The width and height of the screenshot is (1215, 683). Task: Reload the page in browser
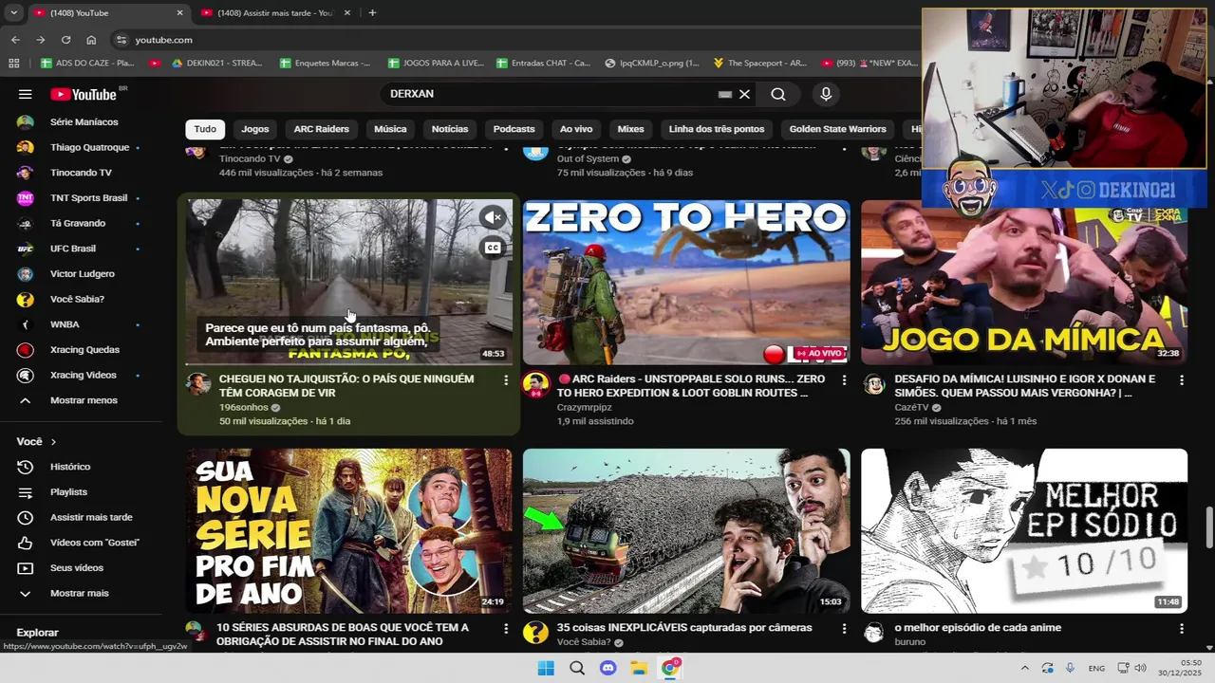65,40
